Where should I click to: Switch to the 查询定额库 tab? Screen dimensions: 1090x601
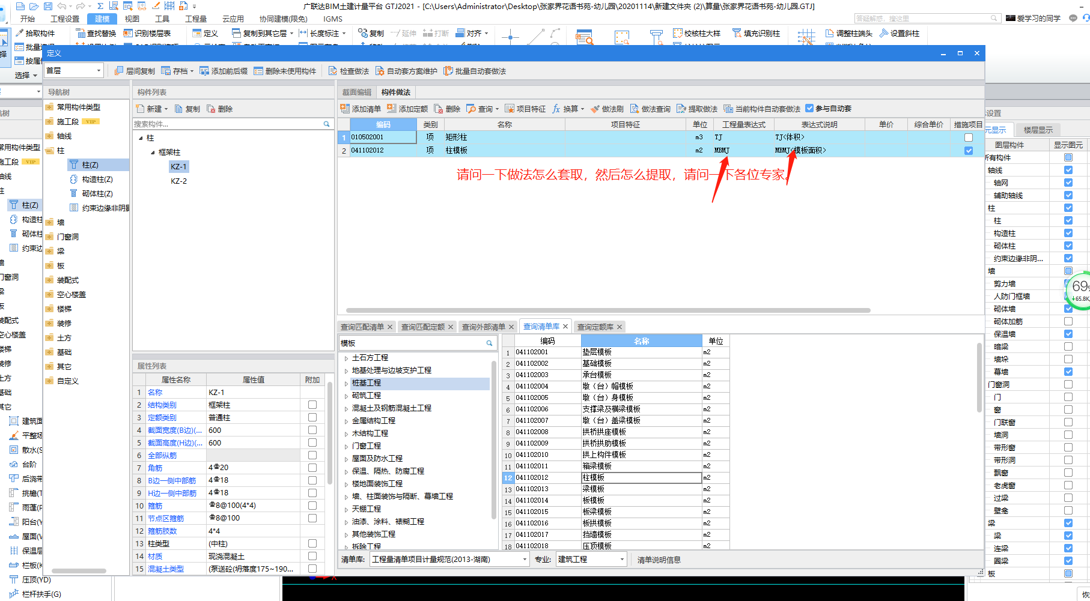pyautogui.click(x=595, y=327)
